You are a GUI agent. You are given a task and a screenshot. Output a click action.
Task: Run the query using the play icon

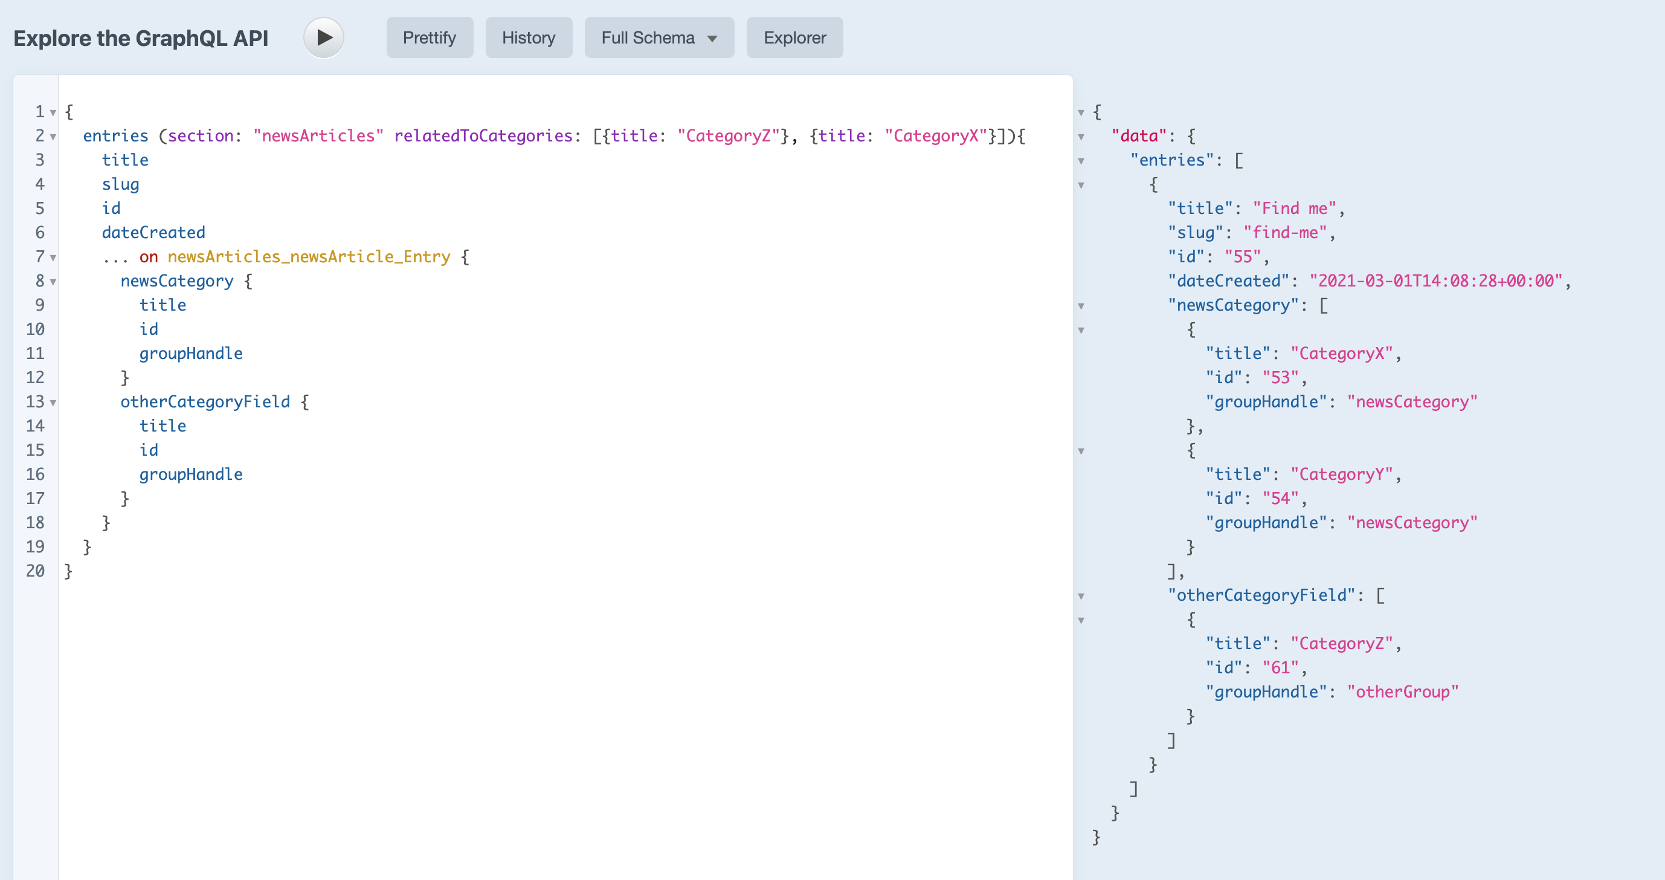[323, 37]
